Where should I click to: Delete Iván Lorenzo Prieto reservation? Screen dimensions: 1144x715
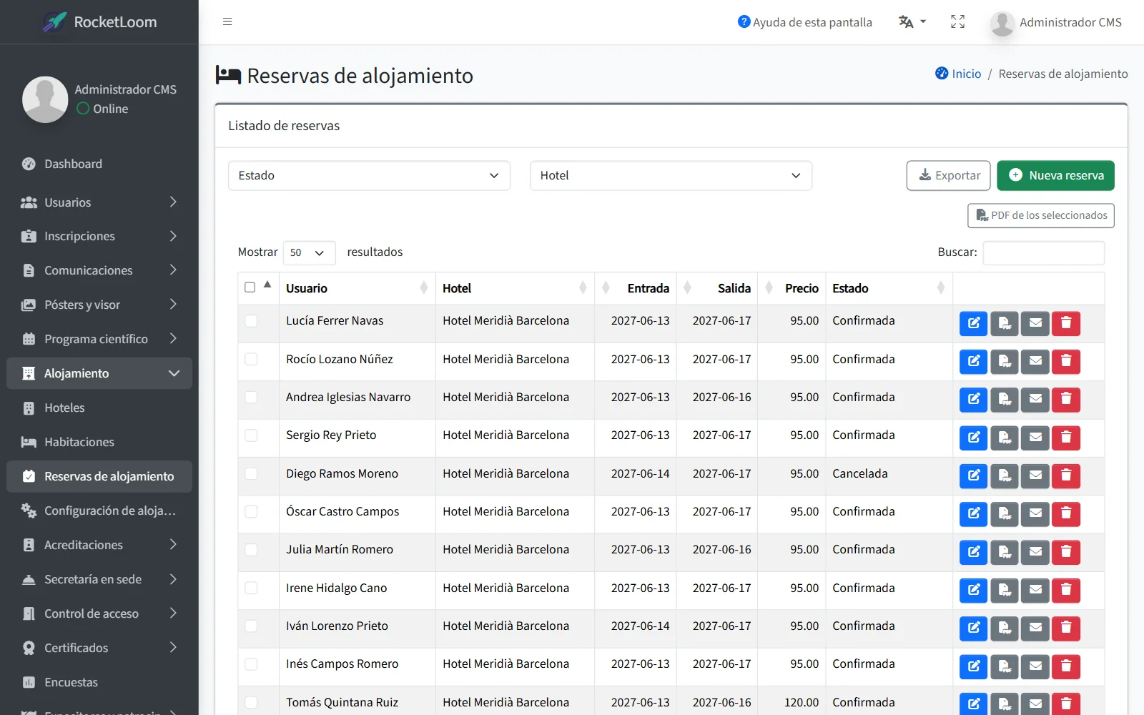click(1065, 628)
